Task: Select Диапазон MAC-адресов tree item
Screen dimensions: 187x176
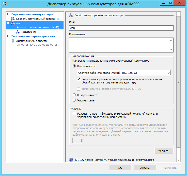Action: (31, 41)
